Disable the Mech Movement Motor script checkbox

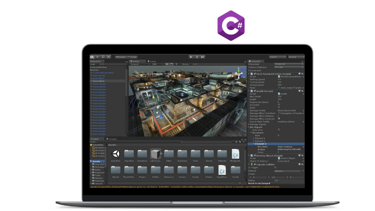coord(255,74)
